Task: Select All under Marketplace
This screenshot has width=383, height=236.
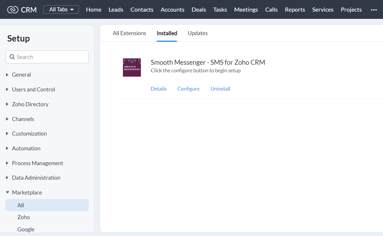Action: point(47,205)
